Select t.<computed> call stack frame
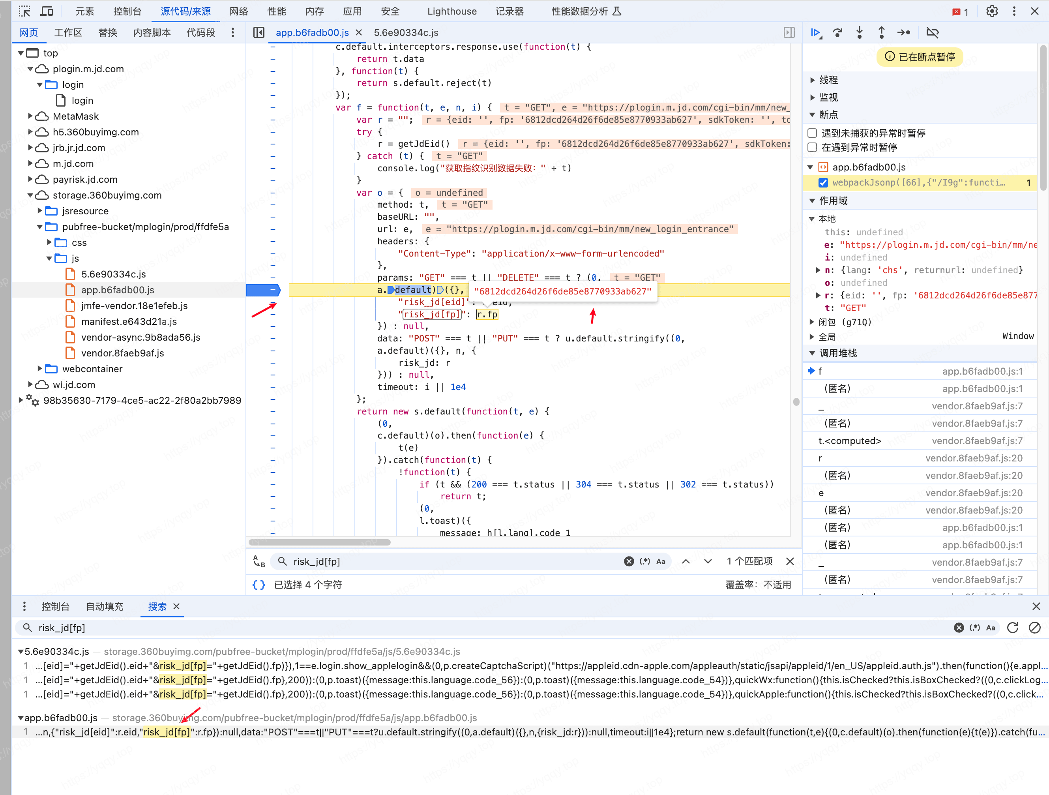 920,441
